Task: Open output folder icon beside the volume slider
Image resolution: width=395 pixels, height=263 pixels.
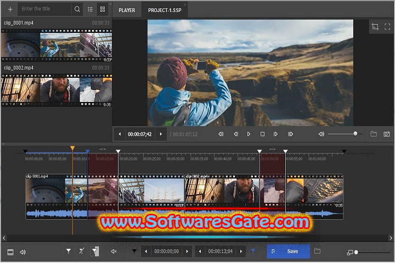Action: point(374,134)
